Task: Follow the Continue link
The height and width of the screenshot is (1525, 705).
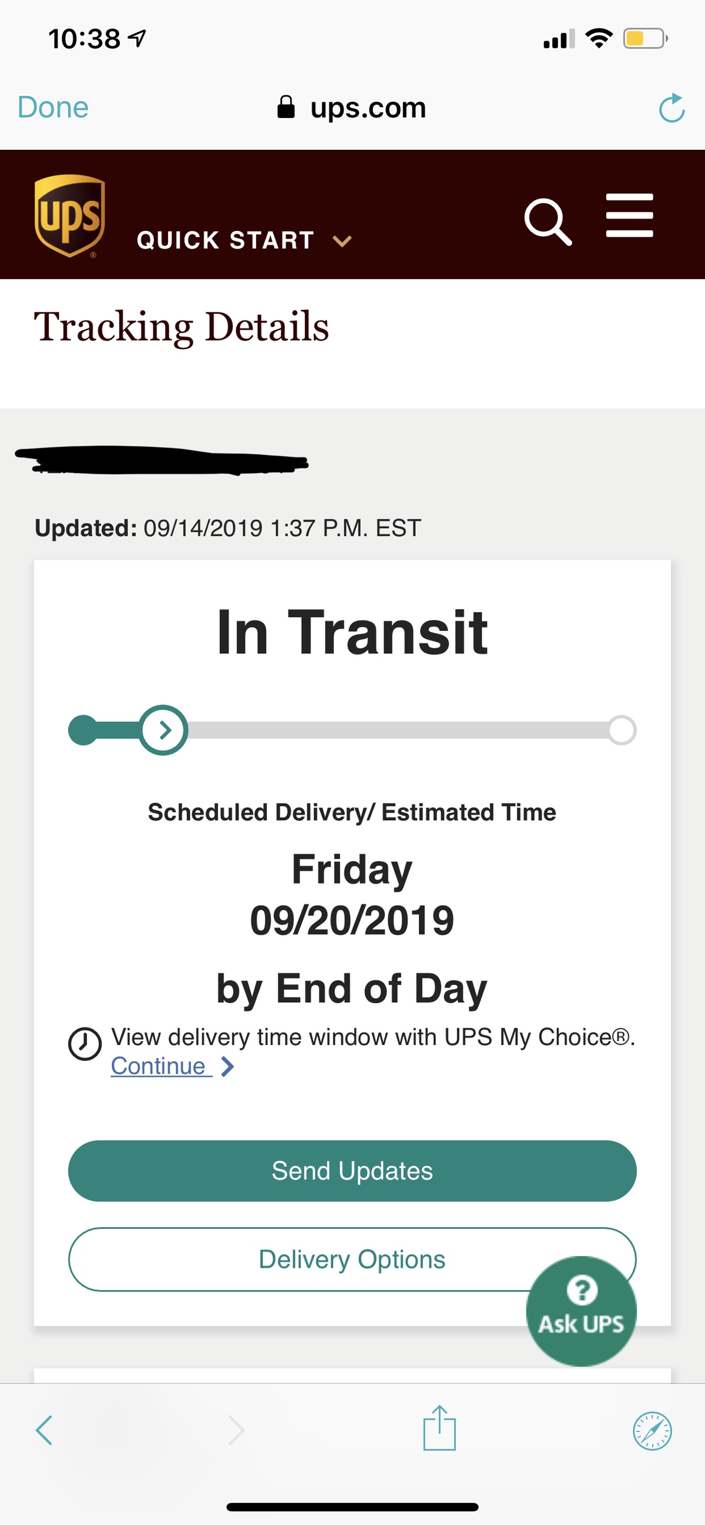Action: point(159,1066)
